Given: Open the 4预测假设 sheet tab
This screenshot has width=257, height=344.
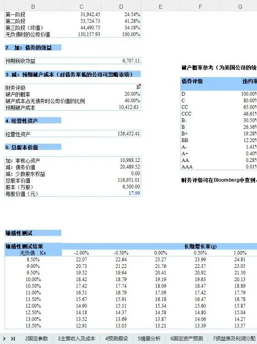Looking at the screenshot, I should click(x=116, y=338).
